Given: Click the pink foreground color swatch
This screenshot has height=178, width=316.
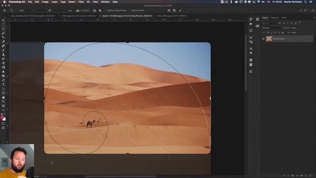Looking at the screenshot, I should (x=2, y=117).
